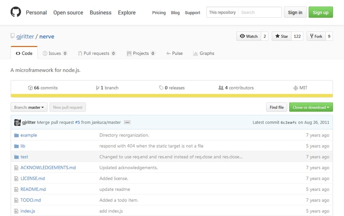Click the lib folder icon
344x216 pixels.
[16, 146]
